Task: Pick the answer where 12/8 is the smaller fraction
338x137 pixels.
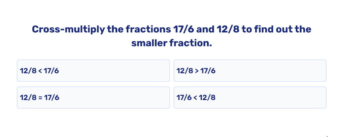Action: coord(93,71)
